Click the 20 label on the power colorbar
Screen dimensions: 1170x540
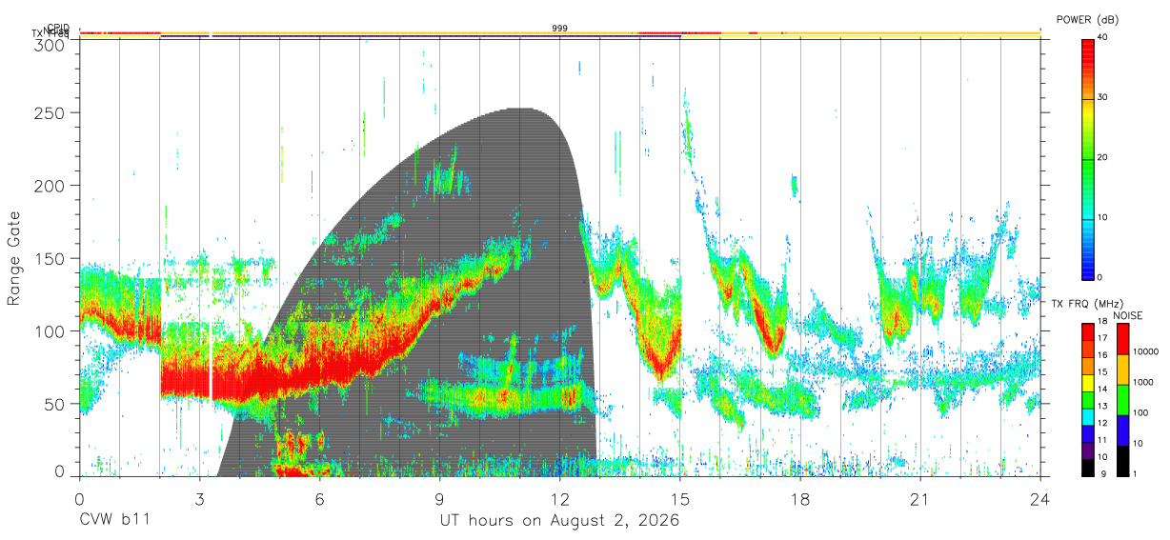point(1103,158)
